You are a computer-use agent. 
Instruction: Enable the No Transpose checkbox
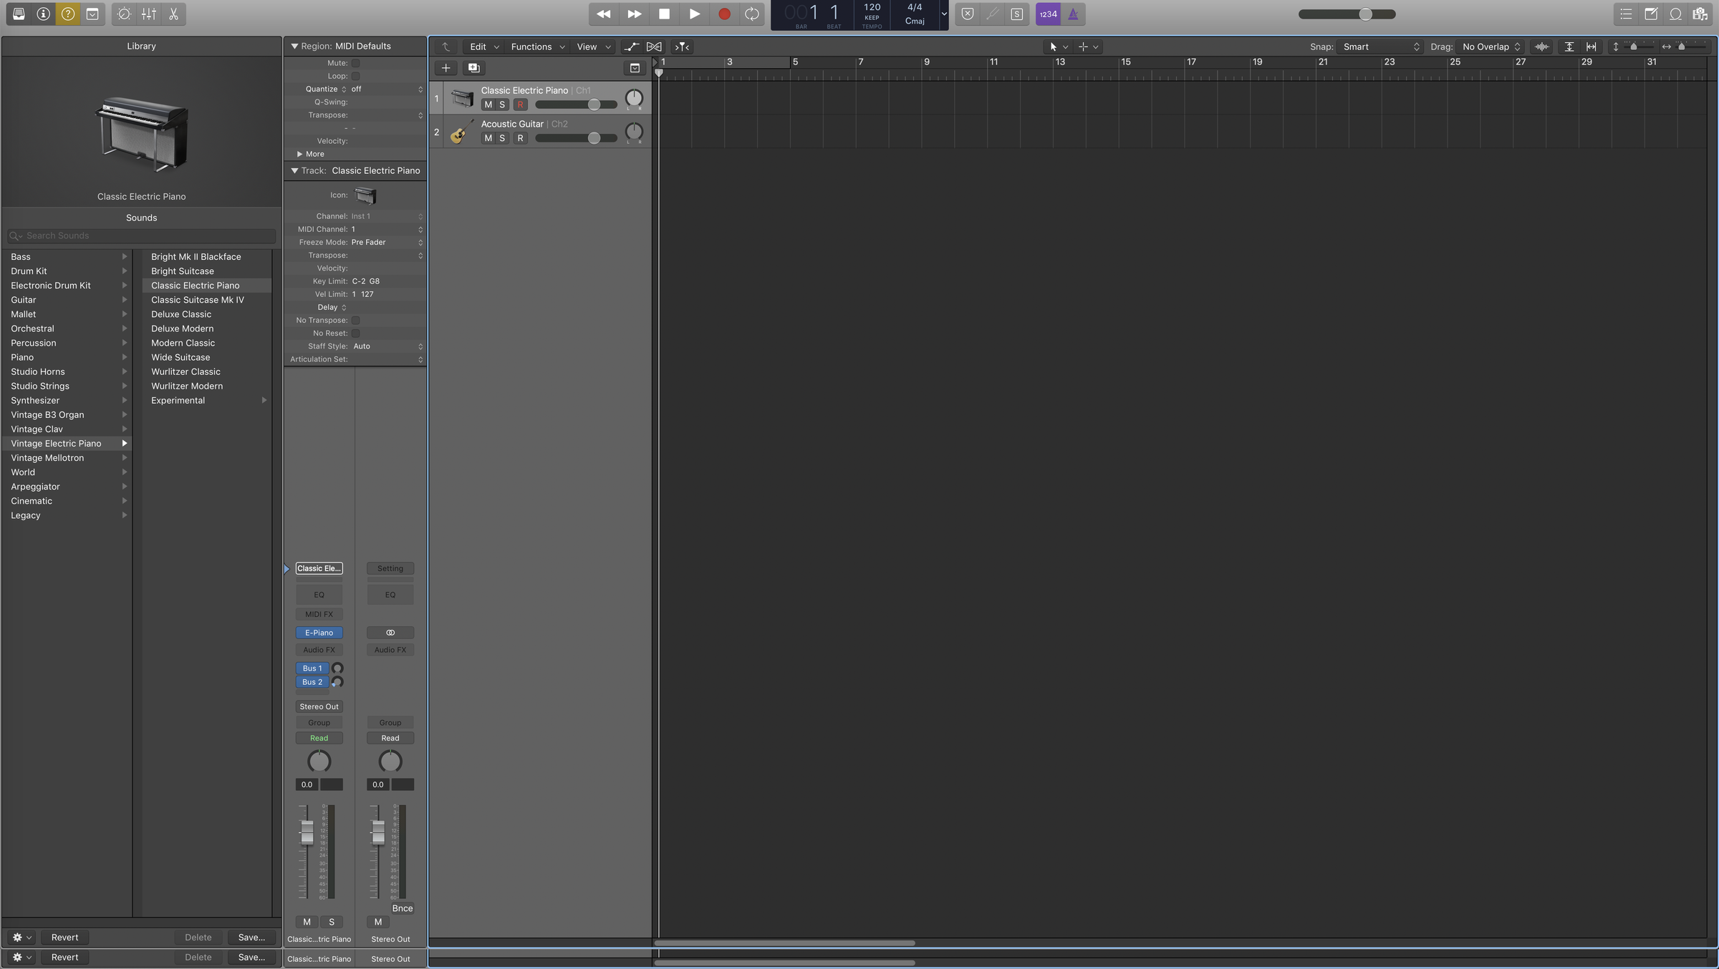(355, 320)
